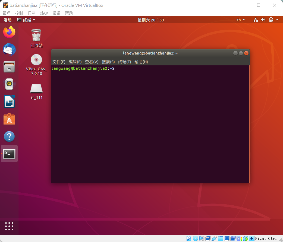Open the 查看(V) menu in terminal
The width and height of the screenshot is (283, 242).
92,62
